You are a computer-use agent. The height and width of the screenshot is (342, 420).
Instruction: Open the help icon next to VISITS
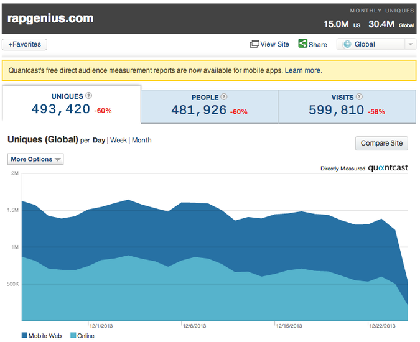(359, 96)
